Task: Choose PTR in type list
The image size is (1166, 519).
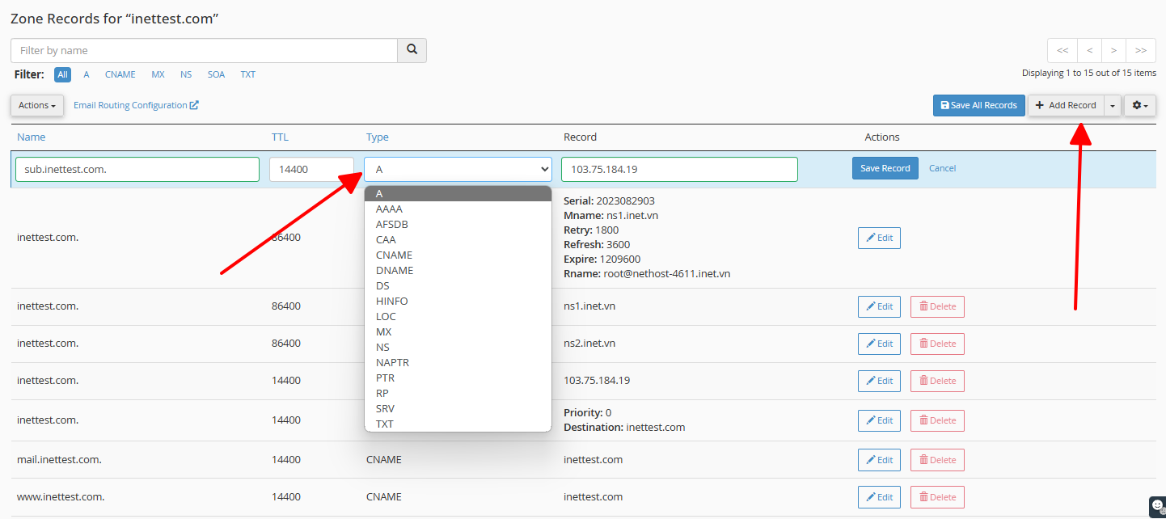Action: tap(458, 378)
